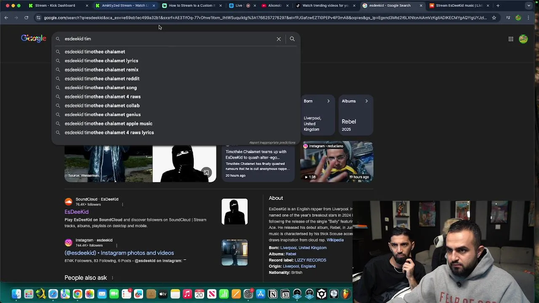The width and height of the screenshot is (539, 303).
Task: Go to Google home via logo
Action: 34,39
